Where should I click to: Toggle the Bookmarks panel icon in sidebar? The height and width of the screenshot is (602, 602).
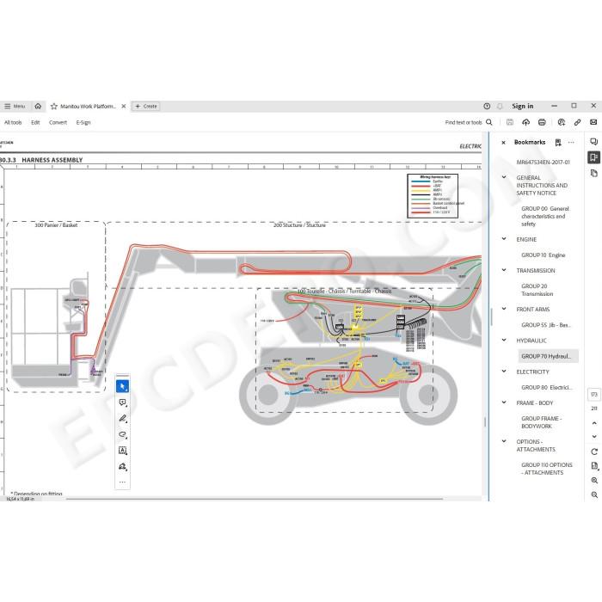[593, 157]
